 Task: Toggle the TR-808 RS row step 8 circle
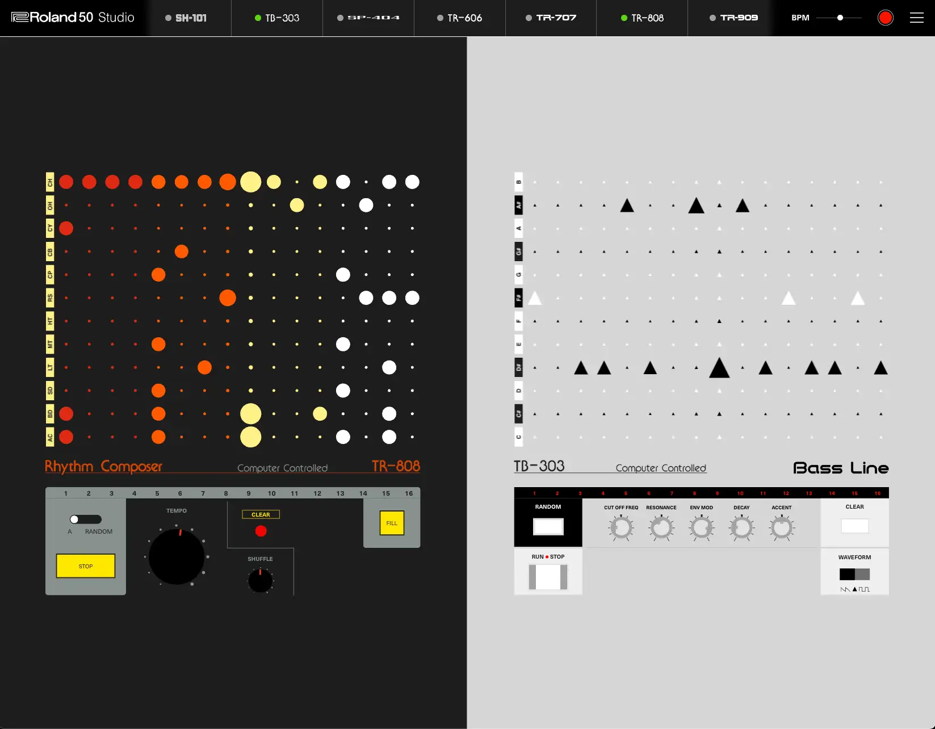228,298
